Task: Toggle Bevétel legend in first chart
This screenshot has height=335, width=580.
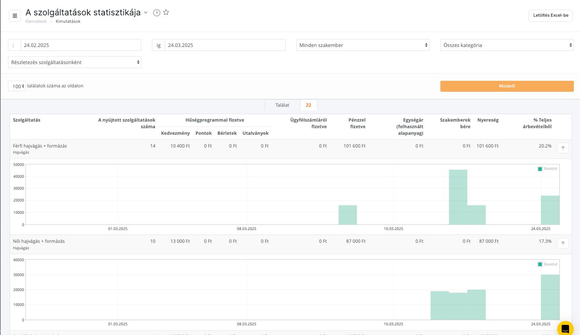Action: 548,169
